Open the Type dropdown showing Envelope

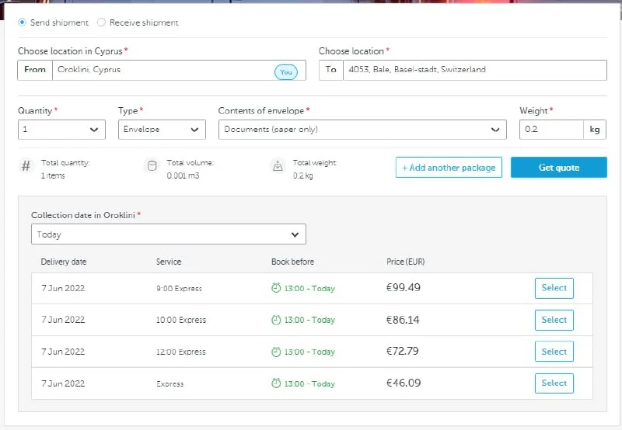coord(162,130)
